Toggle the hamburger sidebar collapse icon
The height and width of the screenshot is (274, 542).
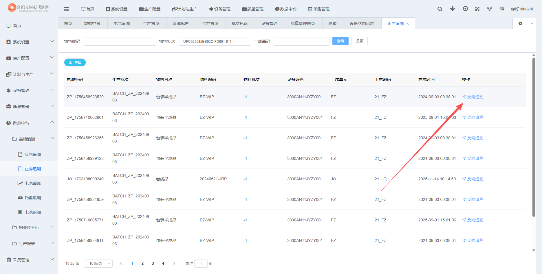click(x=67, y=9)
